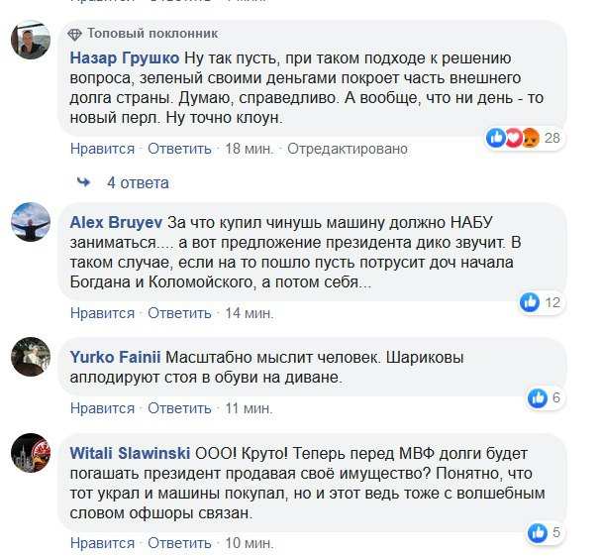This screenshot has height=557, width=602.
Task: Reply to Witali Slawinski's comment
Action: point(179,543)
